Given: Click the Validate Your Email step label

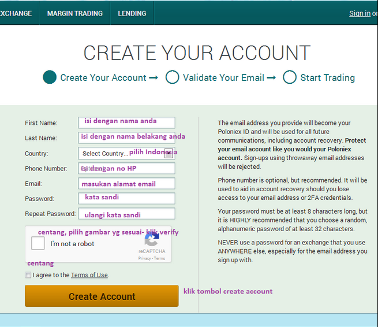Looking at the screenshot, I should point(223,78).
